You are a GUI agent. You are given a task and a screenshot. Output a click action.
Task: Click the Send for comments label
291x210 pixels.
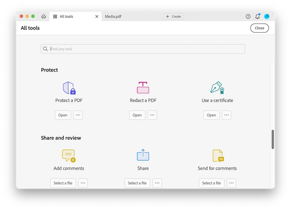point(217,169)
